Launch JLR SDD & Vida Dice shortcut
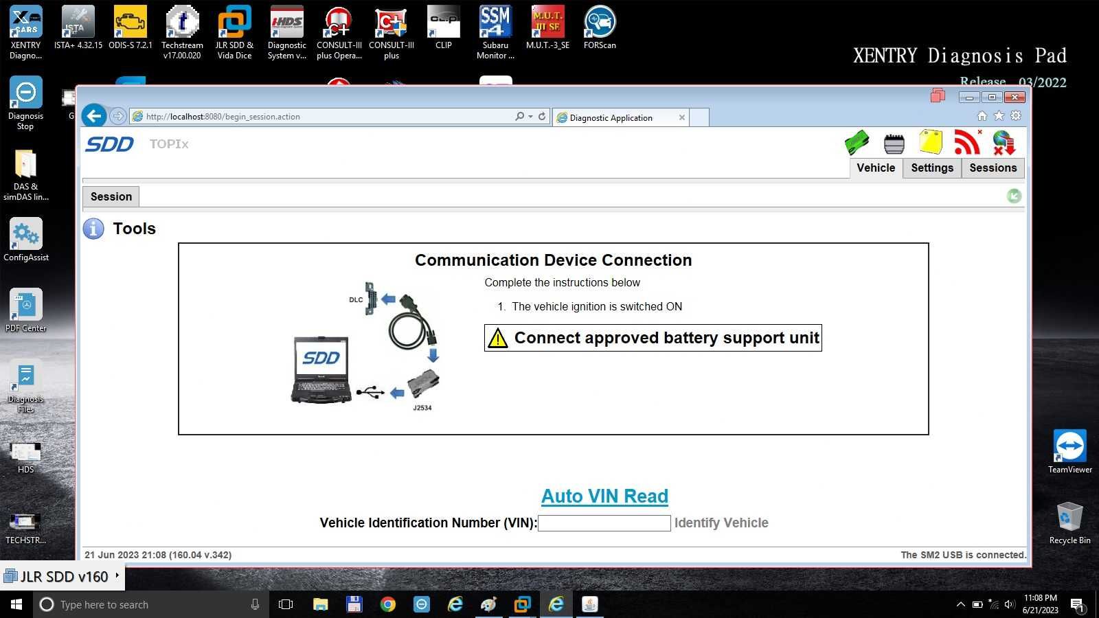This screenshot has height=618, width=1099. pyautogui.click(x=234, y=32)
